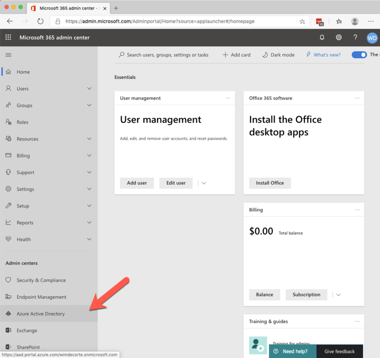The height and width of the screenshot is (358, 380).
Task: Click the Install Office button
Action: pyautogui.click(x=270, y=183)
